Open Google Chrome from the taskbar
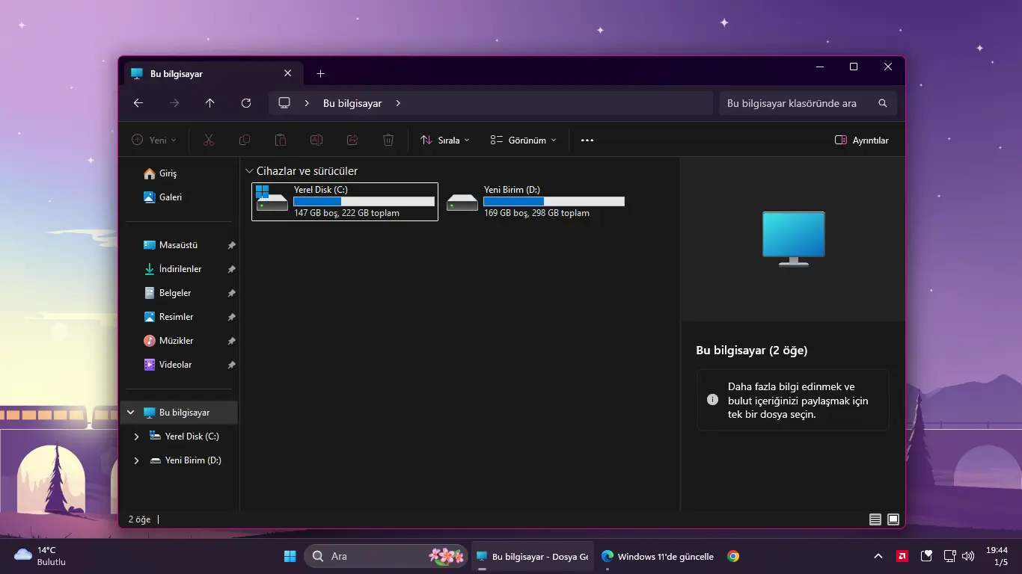The width and height of the screenshot is (1022, 574). point(733,556)
